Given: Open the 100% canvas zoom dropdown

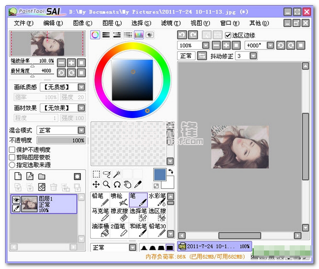Looking at the screenshot, I should 206,45.
